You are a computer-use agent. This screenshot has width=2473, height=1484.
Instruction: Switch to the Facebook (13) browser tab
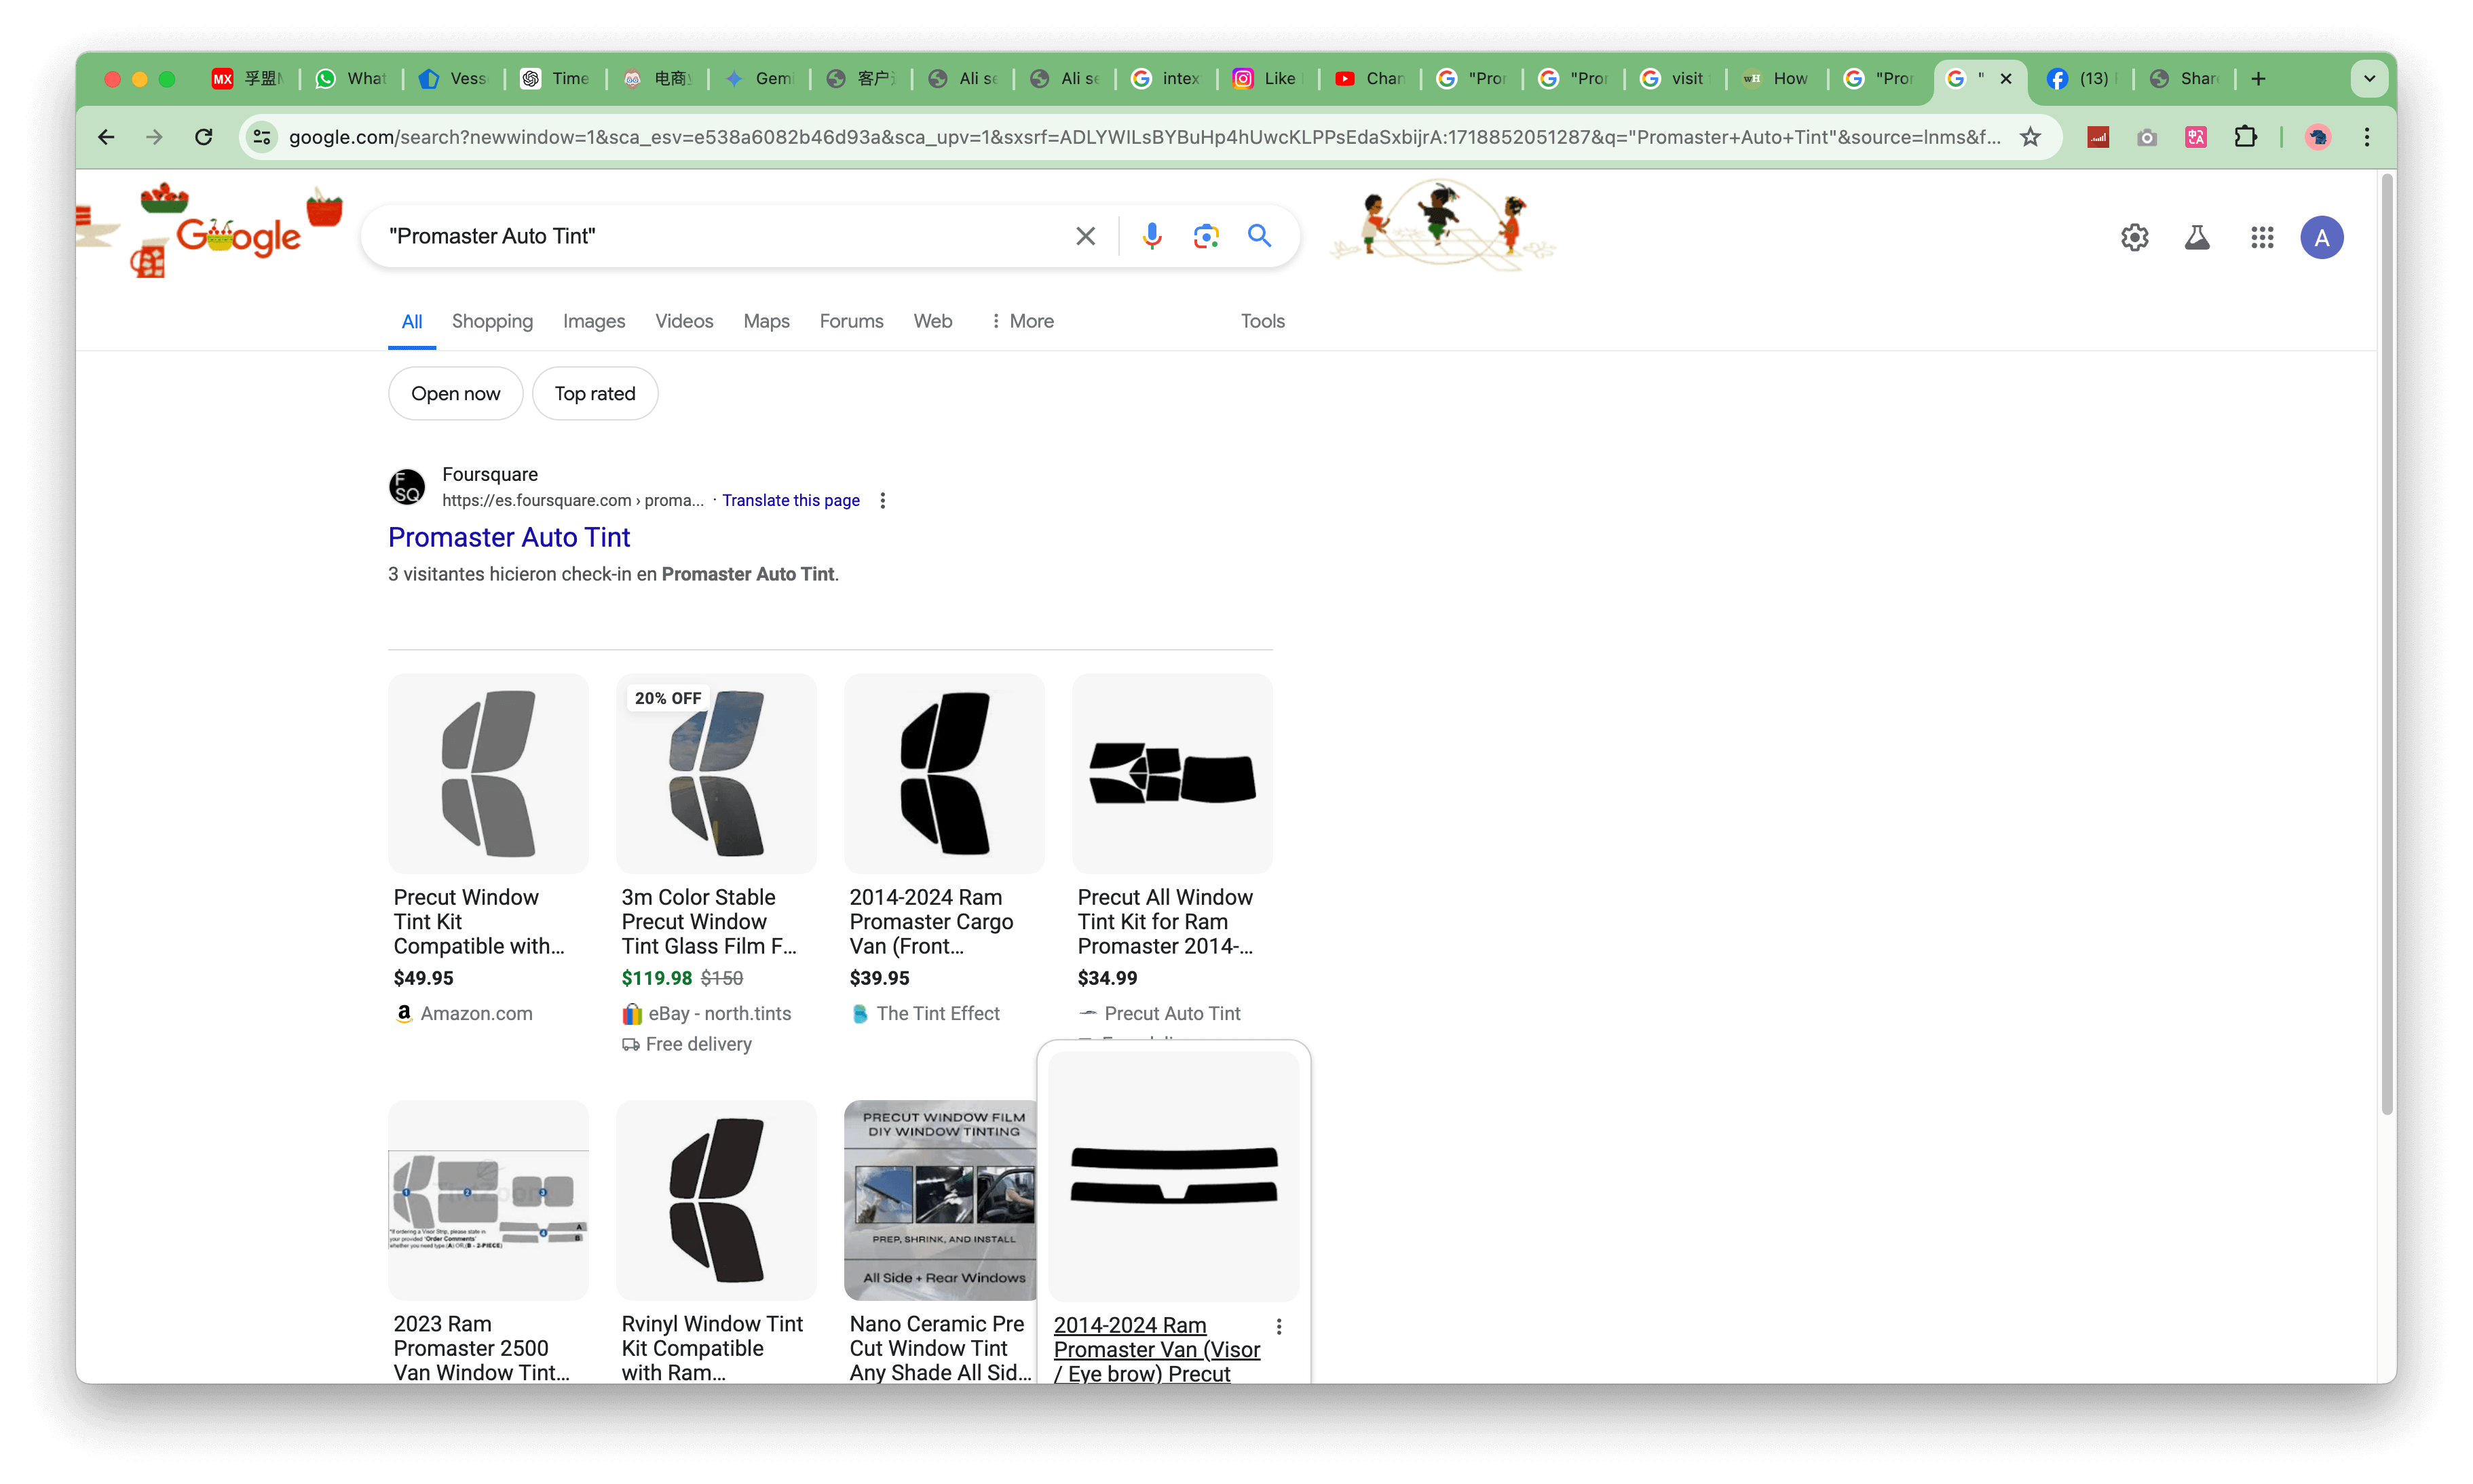[x=2082, y=78]
